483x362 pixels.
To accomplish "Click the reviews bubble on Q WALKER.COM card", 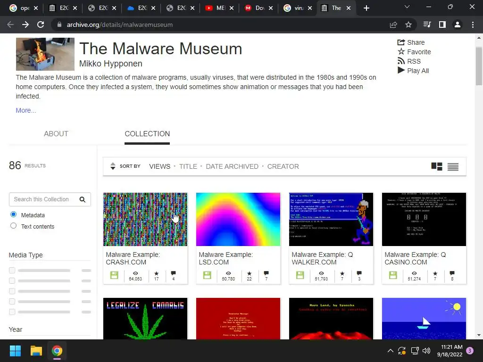I will pos(359,273).
